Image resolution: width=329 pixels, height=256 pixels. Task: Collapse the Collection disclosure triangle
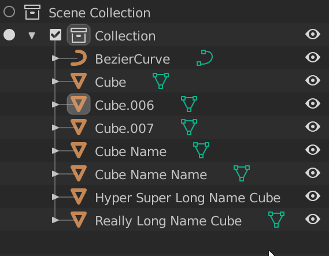[x=32, y=35]
